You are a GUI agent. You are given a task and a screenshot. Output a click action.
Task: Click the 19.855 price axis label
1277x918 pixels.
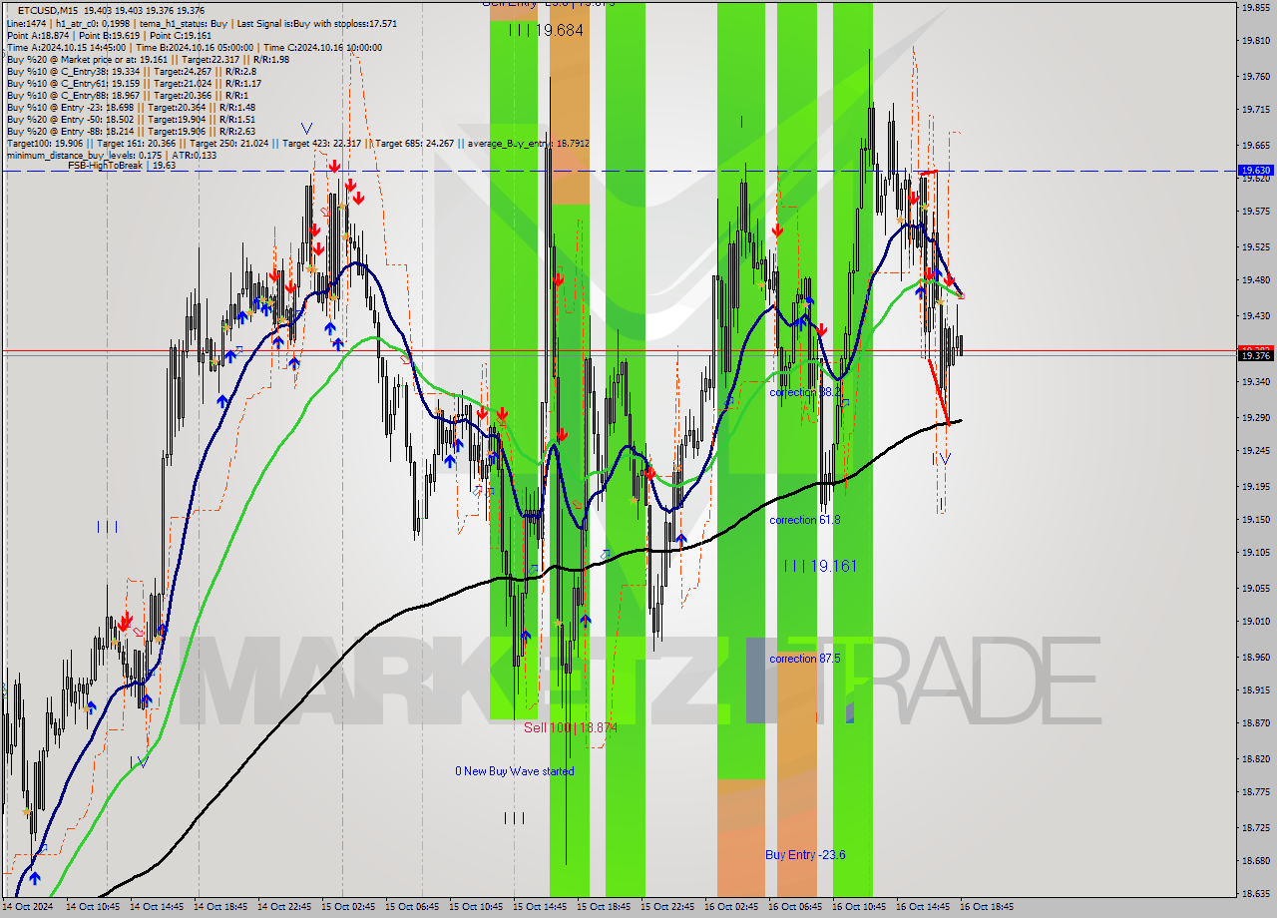click(x=1255, y=7)
